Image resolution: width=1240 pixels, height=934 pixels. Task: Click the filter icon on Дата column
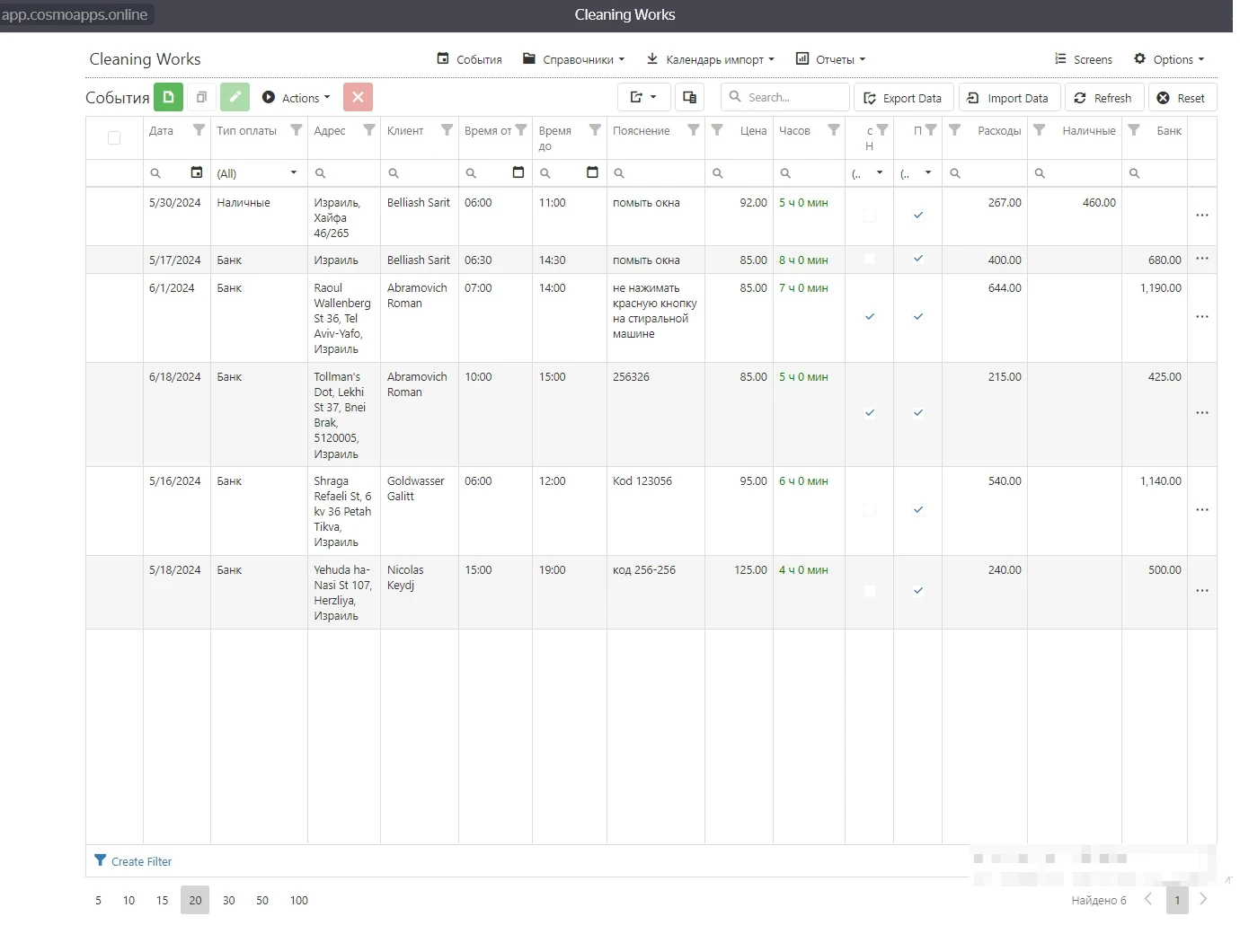click(x=199, y=130)
